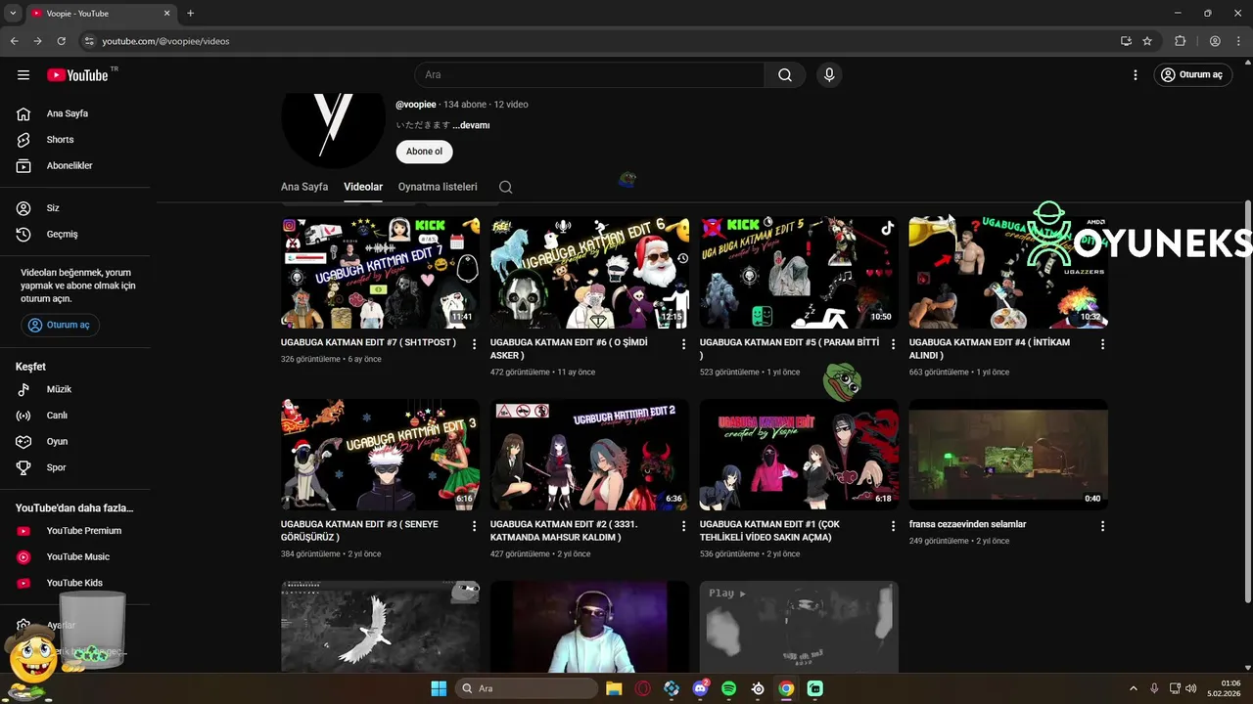Click the Abone ol subscribe button
Screen dimensions: 1253x704
coord(425,152)
